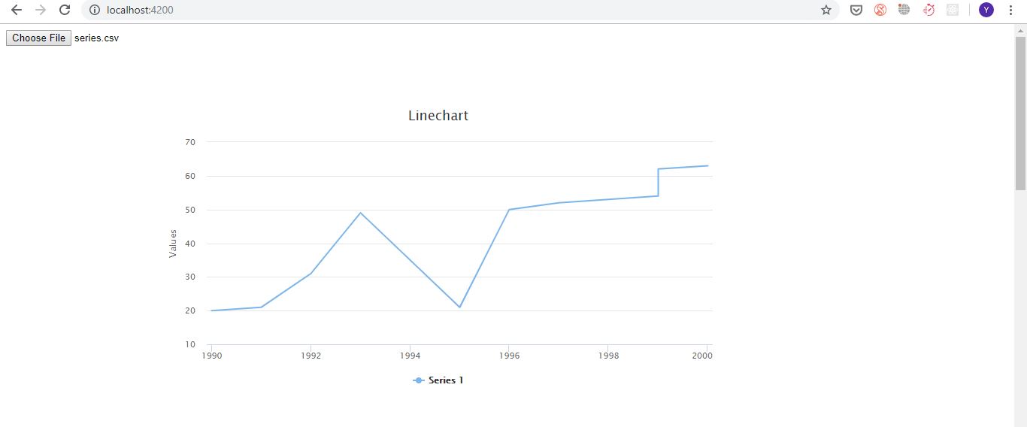
Task: Click the line dip at 1995
Action: (459, 307)
